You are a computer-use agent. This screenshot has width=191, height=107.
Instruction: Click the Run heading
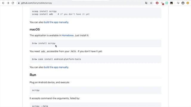pyautogui.click(x=33, y=75)
